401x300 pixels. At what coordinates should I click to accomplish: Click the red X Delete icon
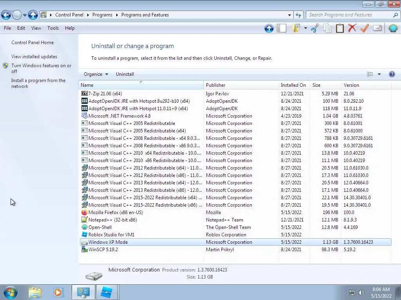coord(352,28)
